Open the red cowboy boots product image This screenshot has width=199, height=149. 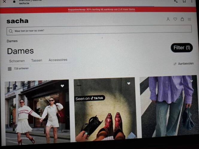tap(105, 110)
